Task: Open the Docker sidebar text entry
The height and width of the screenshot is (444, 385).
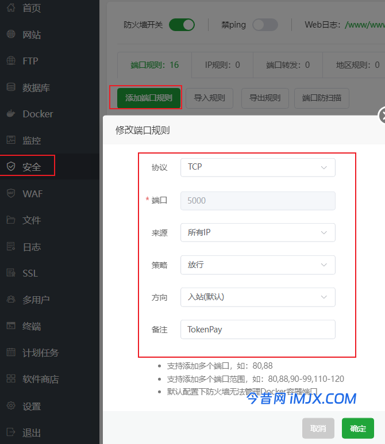Action: pos(38,114)
